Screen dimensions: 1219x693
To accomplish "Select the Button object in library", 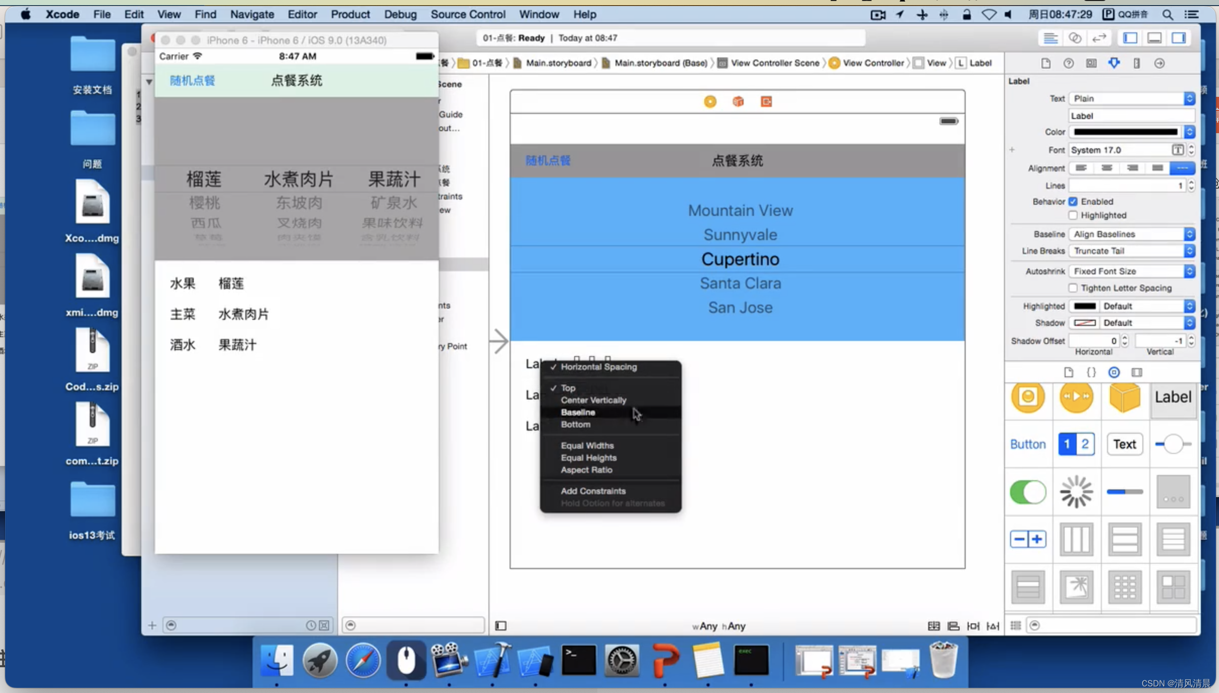I will click(x=1028, y=444).
